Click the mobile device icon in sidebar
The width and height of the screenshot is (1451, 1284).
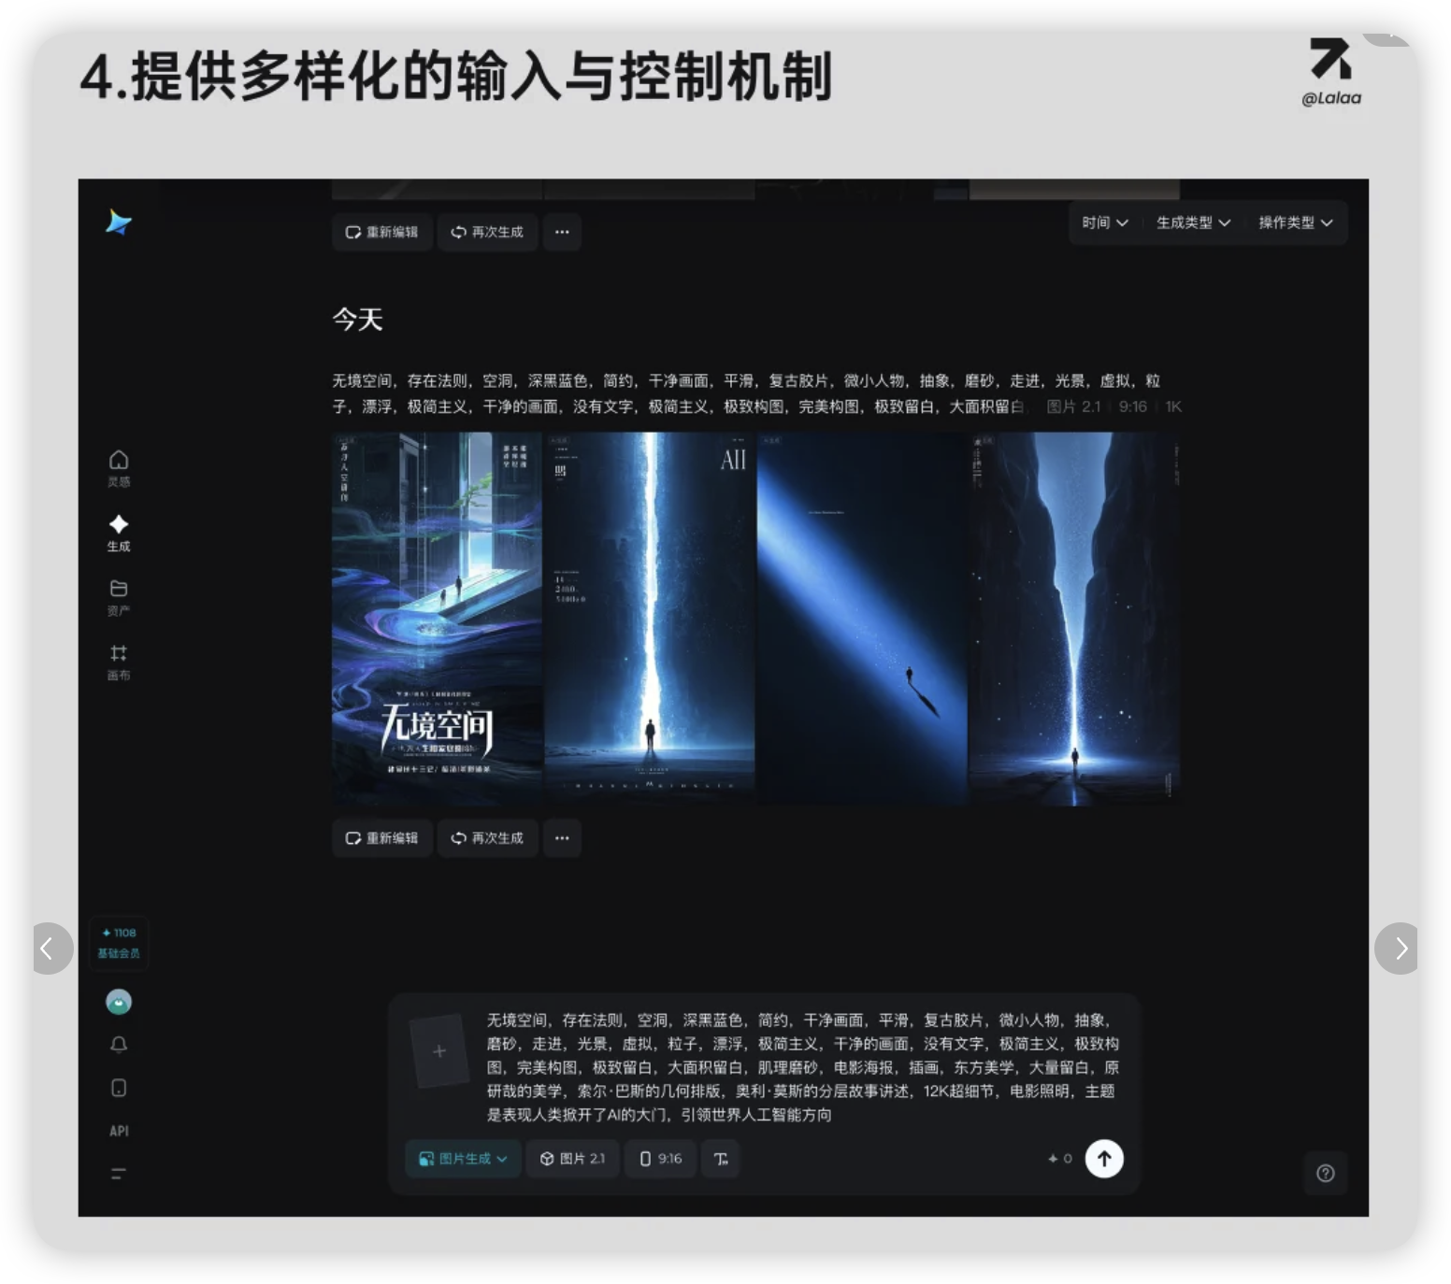(119, 1088)
